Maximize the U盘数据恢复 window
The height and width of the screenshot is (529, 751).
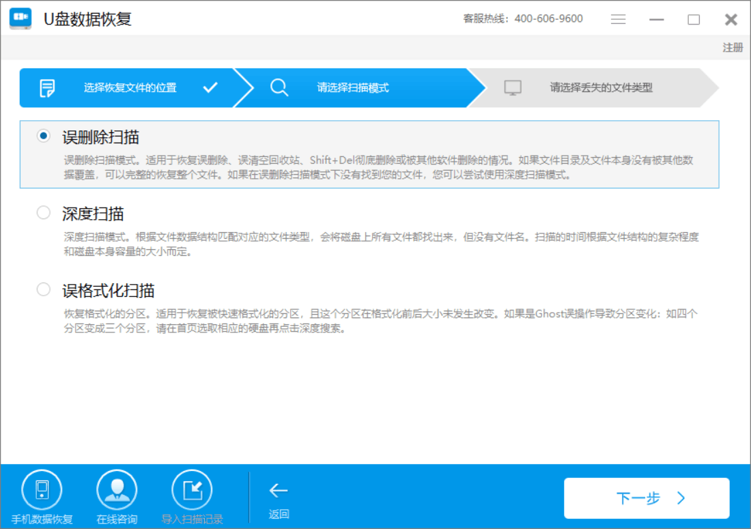tap(694, 19)
